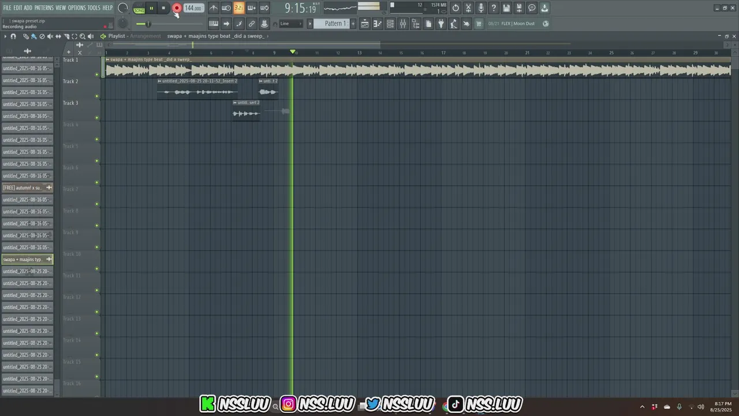Screen dimensions: 739x416
Task: Click the stamp tool icon in toolbar
Action: [x=264, y=24]
